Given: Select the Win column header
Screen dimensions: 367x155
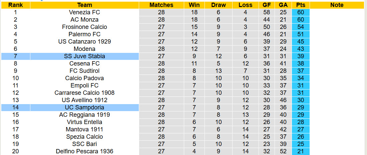Looking at the screenshot, I should coord(194,5).
